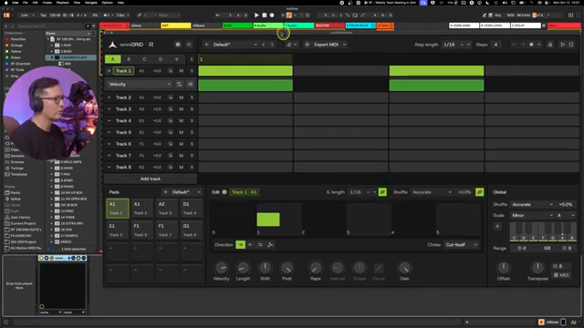Select ping-pong direction icon

pos(260,245)
